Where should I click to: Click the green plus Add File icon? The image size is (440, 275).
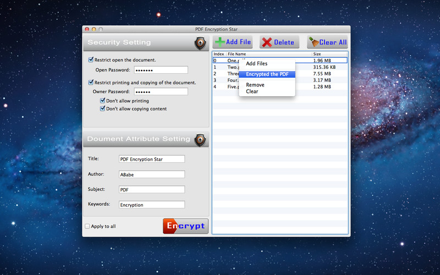click(x=219, y=42)
